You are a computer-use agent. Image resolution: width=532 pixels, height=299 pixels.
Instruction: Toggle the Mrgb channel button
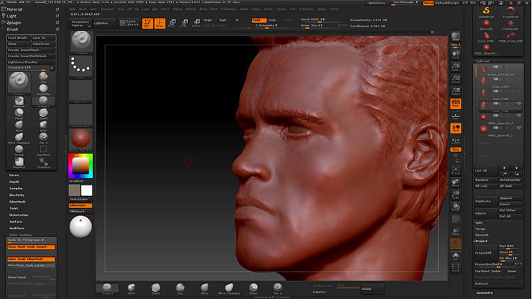[207, 20]
